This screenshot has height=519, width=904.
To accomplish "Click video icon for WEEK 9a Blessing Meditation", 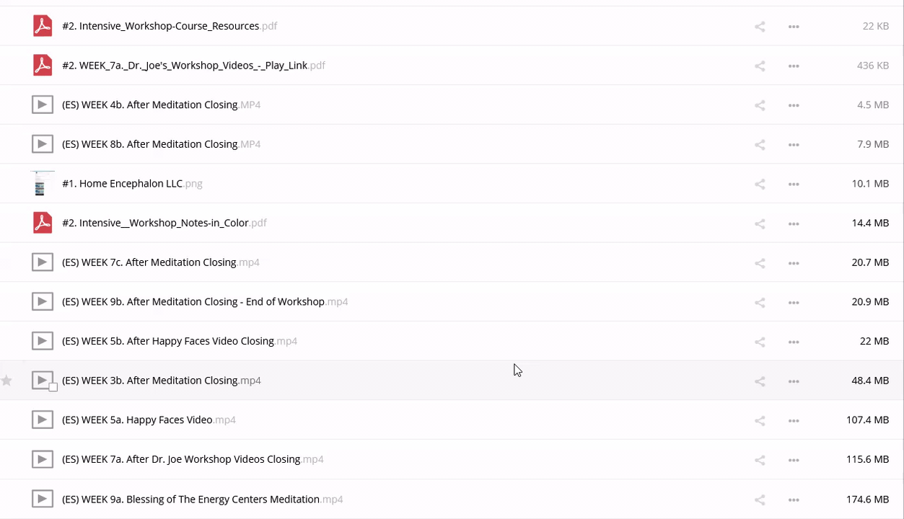I will [x=43, y=499].
